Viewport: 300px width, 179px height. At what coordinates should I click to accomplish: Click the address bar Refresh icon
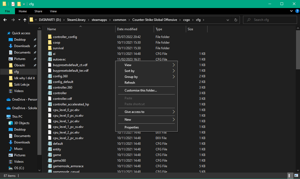click(236, 20)
